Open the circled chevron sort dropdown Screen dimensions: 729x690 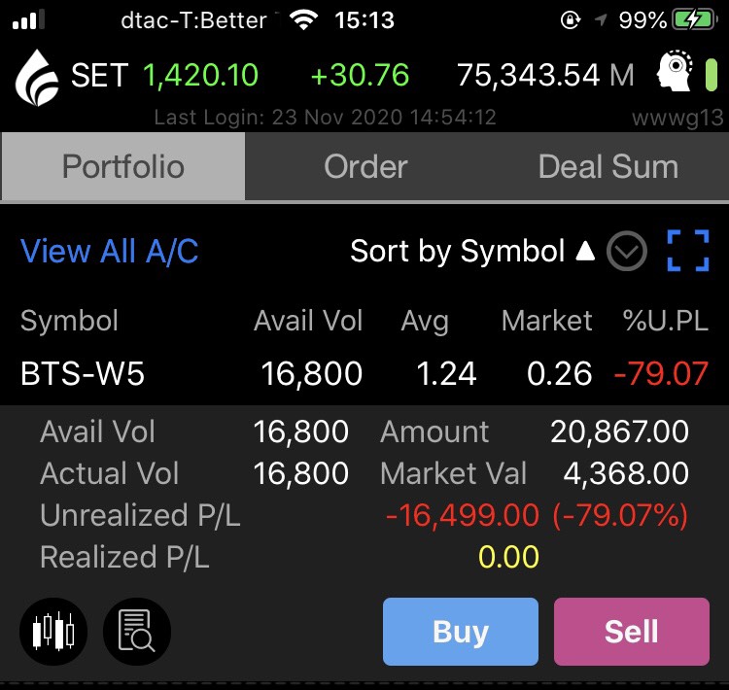tap(626, 251)
